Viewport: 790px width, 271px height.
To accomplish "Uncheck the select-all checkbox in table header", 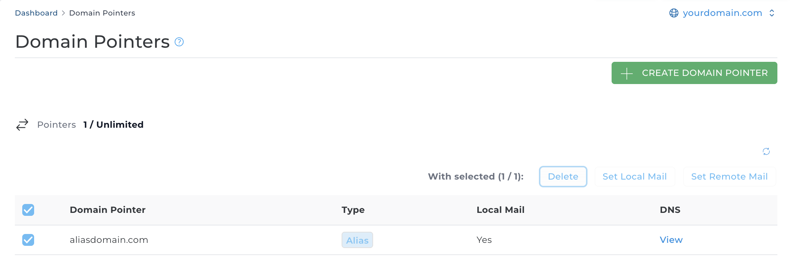I will (28, 210).
